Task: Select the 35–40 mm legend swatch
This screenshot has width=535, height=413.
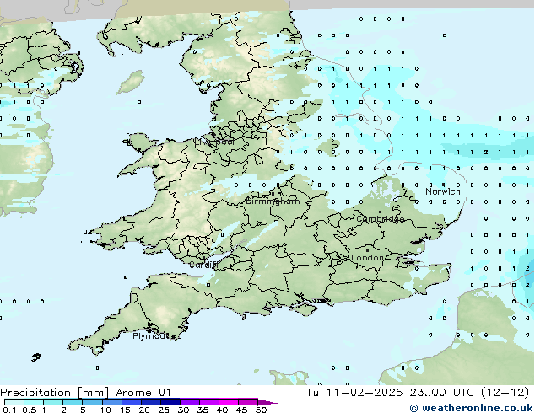Action: point(208,402)
